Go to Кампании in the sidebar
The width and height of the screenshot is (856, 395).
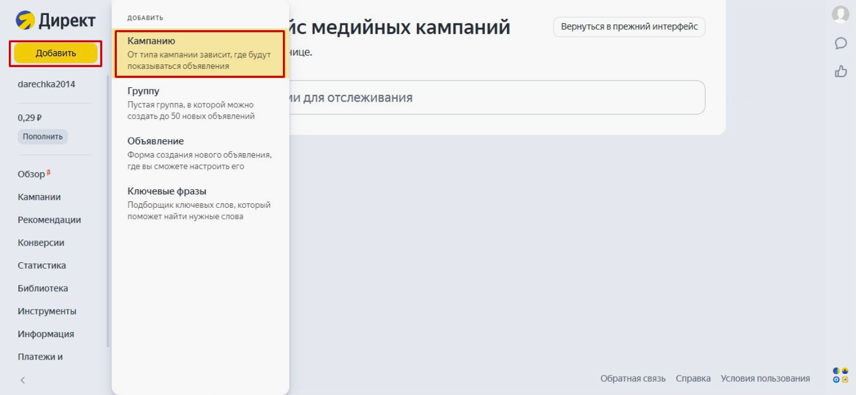tap(39, 197)
